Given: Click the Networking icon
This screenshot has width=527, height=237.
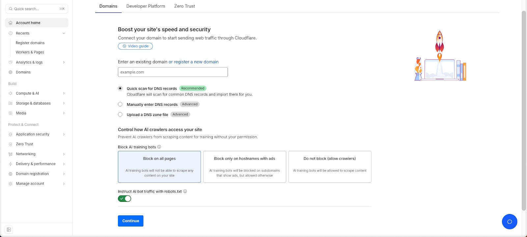Looking at the screenshot, I should (x=11, y=154).
